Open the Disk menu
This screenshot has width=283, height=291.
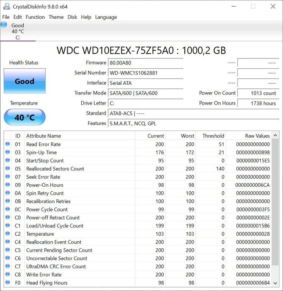(x=72, y=17)
